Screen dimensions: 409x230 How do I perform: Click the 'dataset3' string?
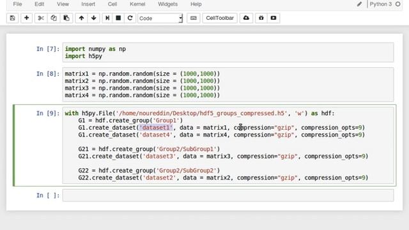pos(159,156)
